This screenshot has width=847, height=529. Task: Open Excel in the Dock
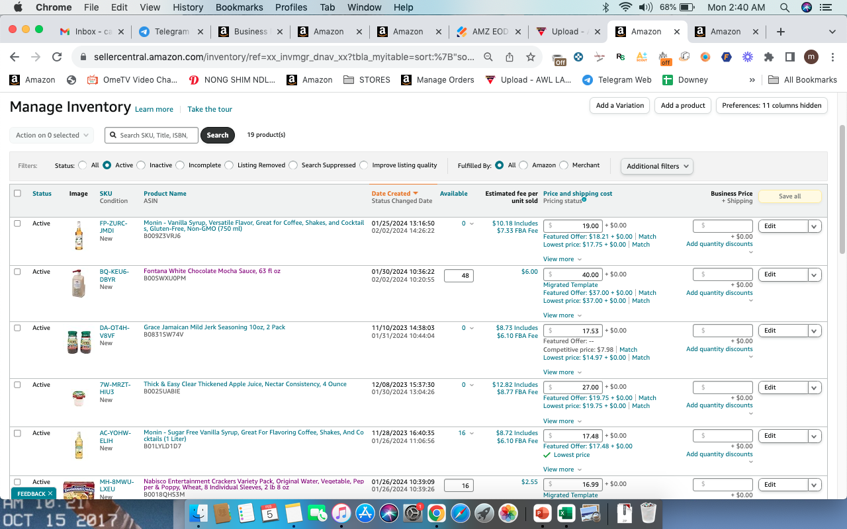click(566, 512)
